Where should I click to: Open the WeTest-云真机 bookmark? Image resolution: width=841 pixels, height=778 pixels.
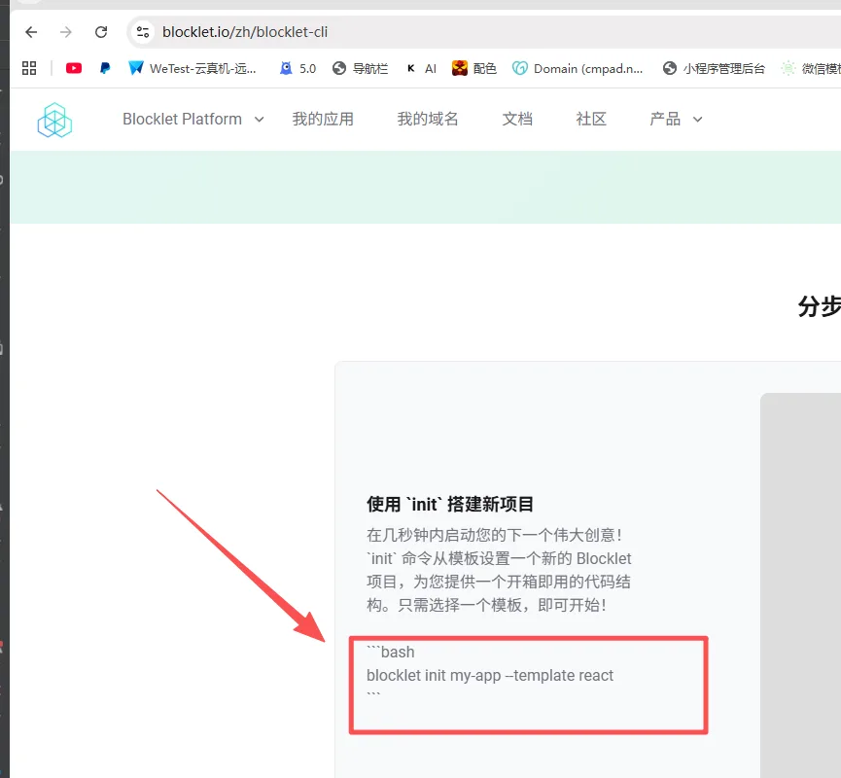(x=192, y=68)
